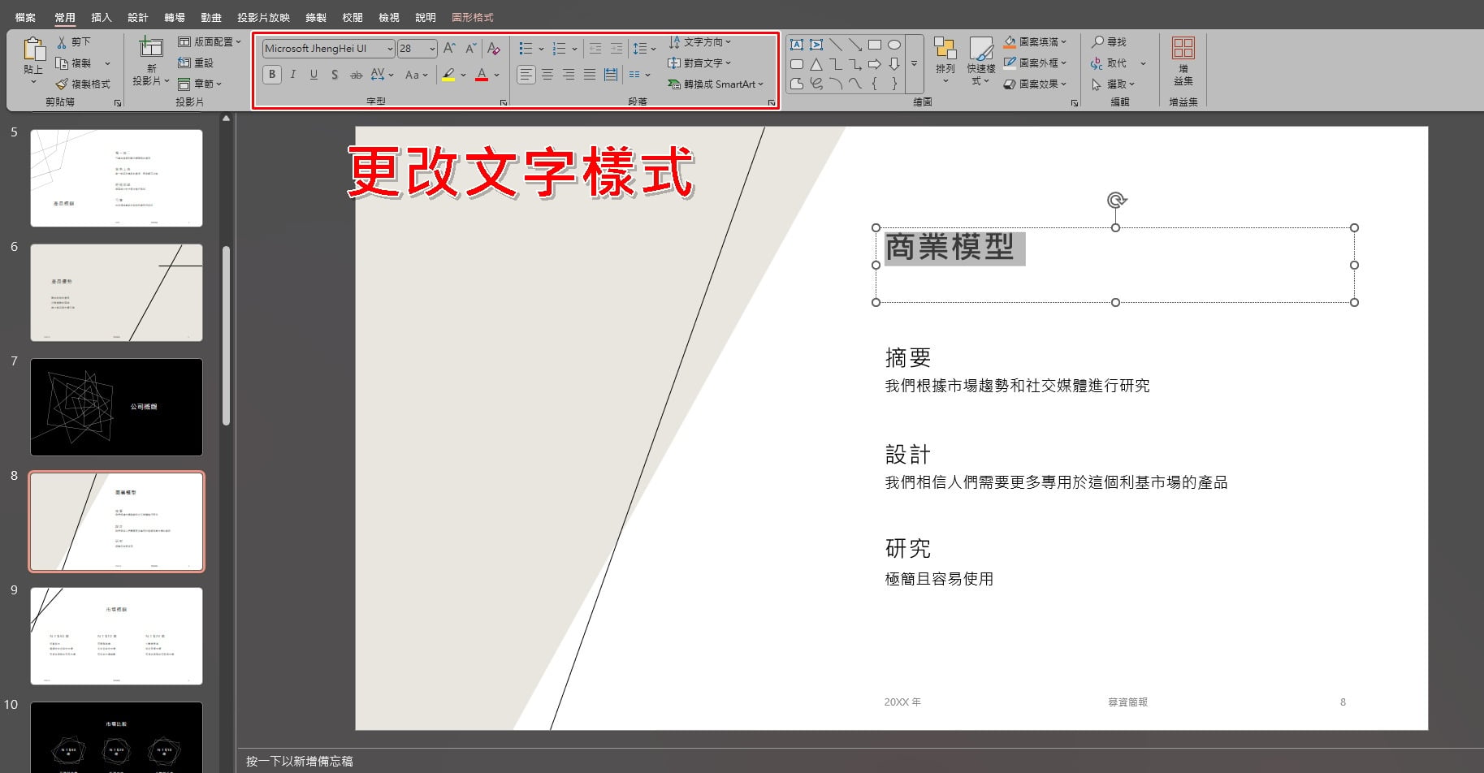Click the clear all formatting icon

point(493,49)
